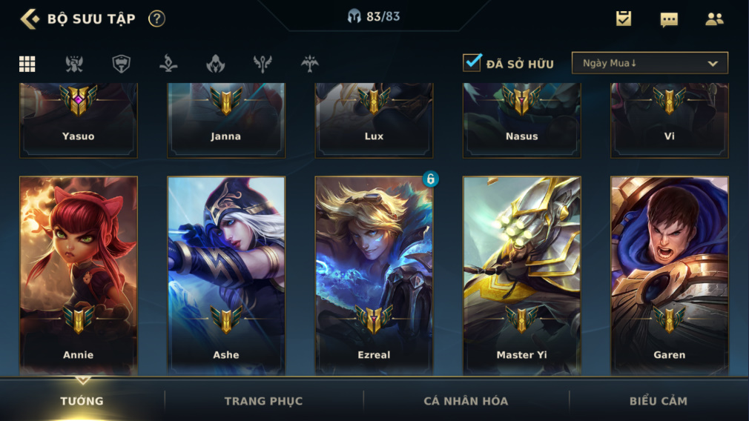Filter by tank shield role icon
The height and width of the screenshot is (421, 749).
click(122, 64)
